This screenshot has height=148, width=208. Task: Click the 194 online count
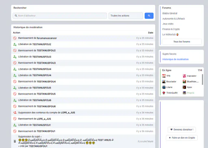pos(200,70)
